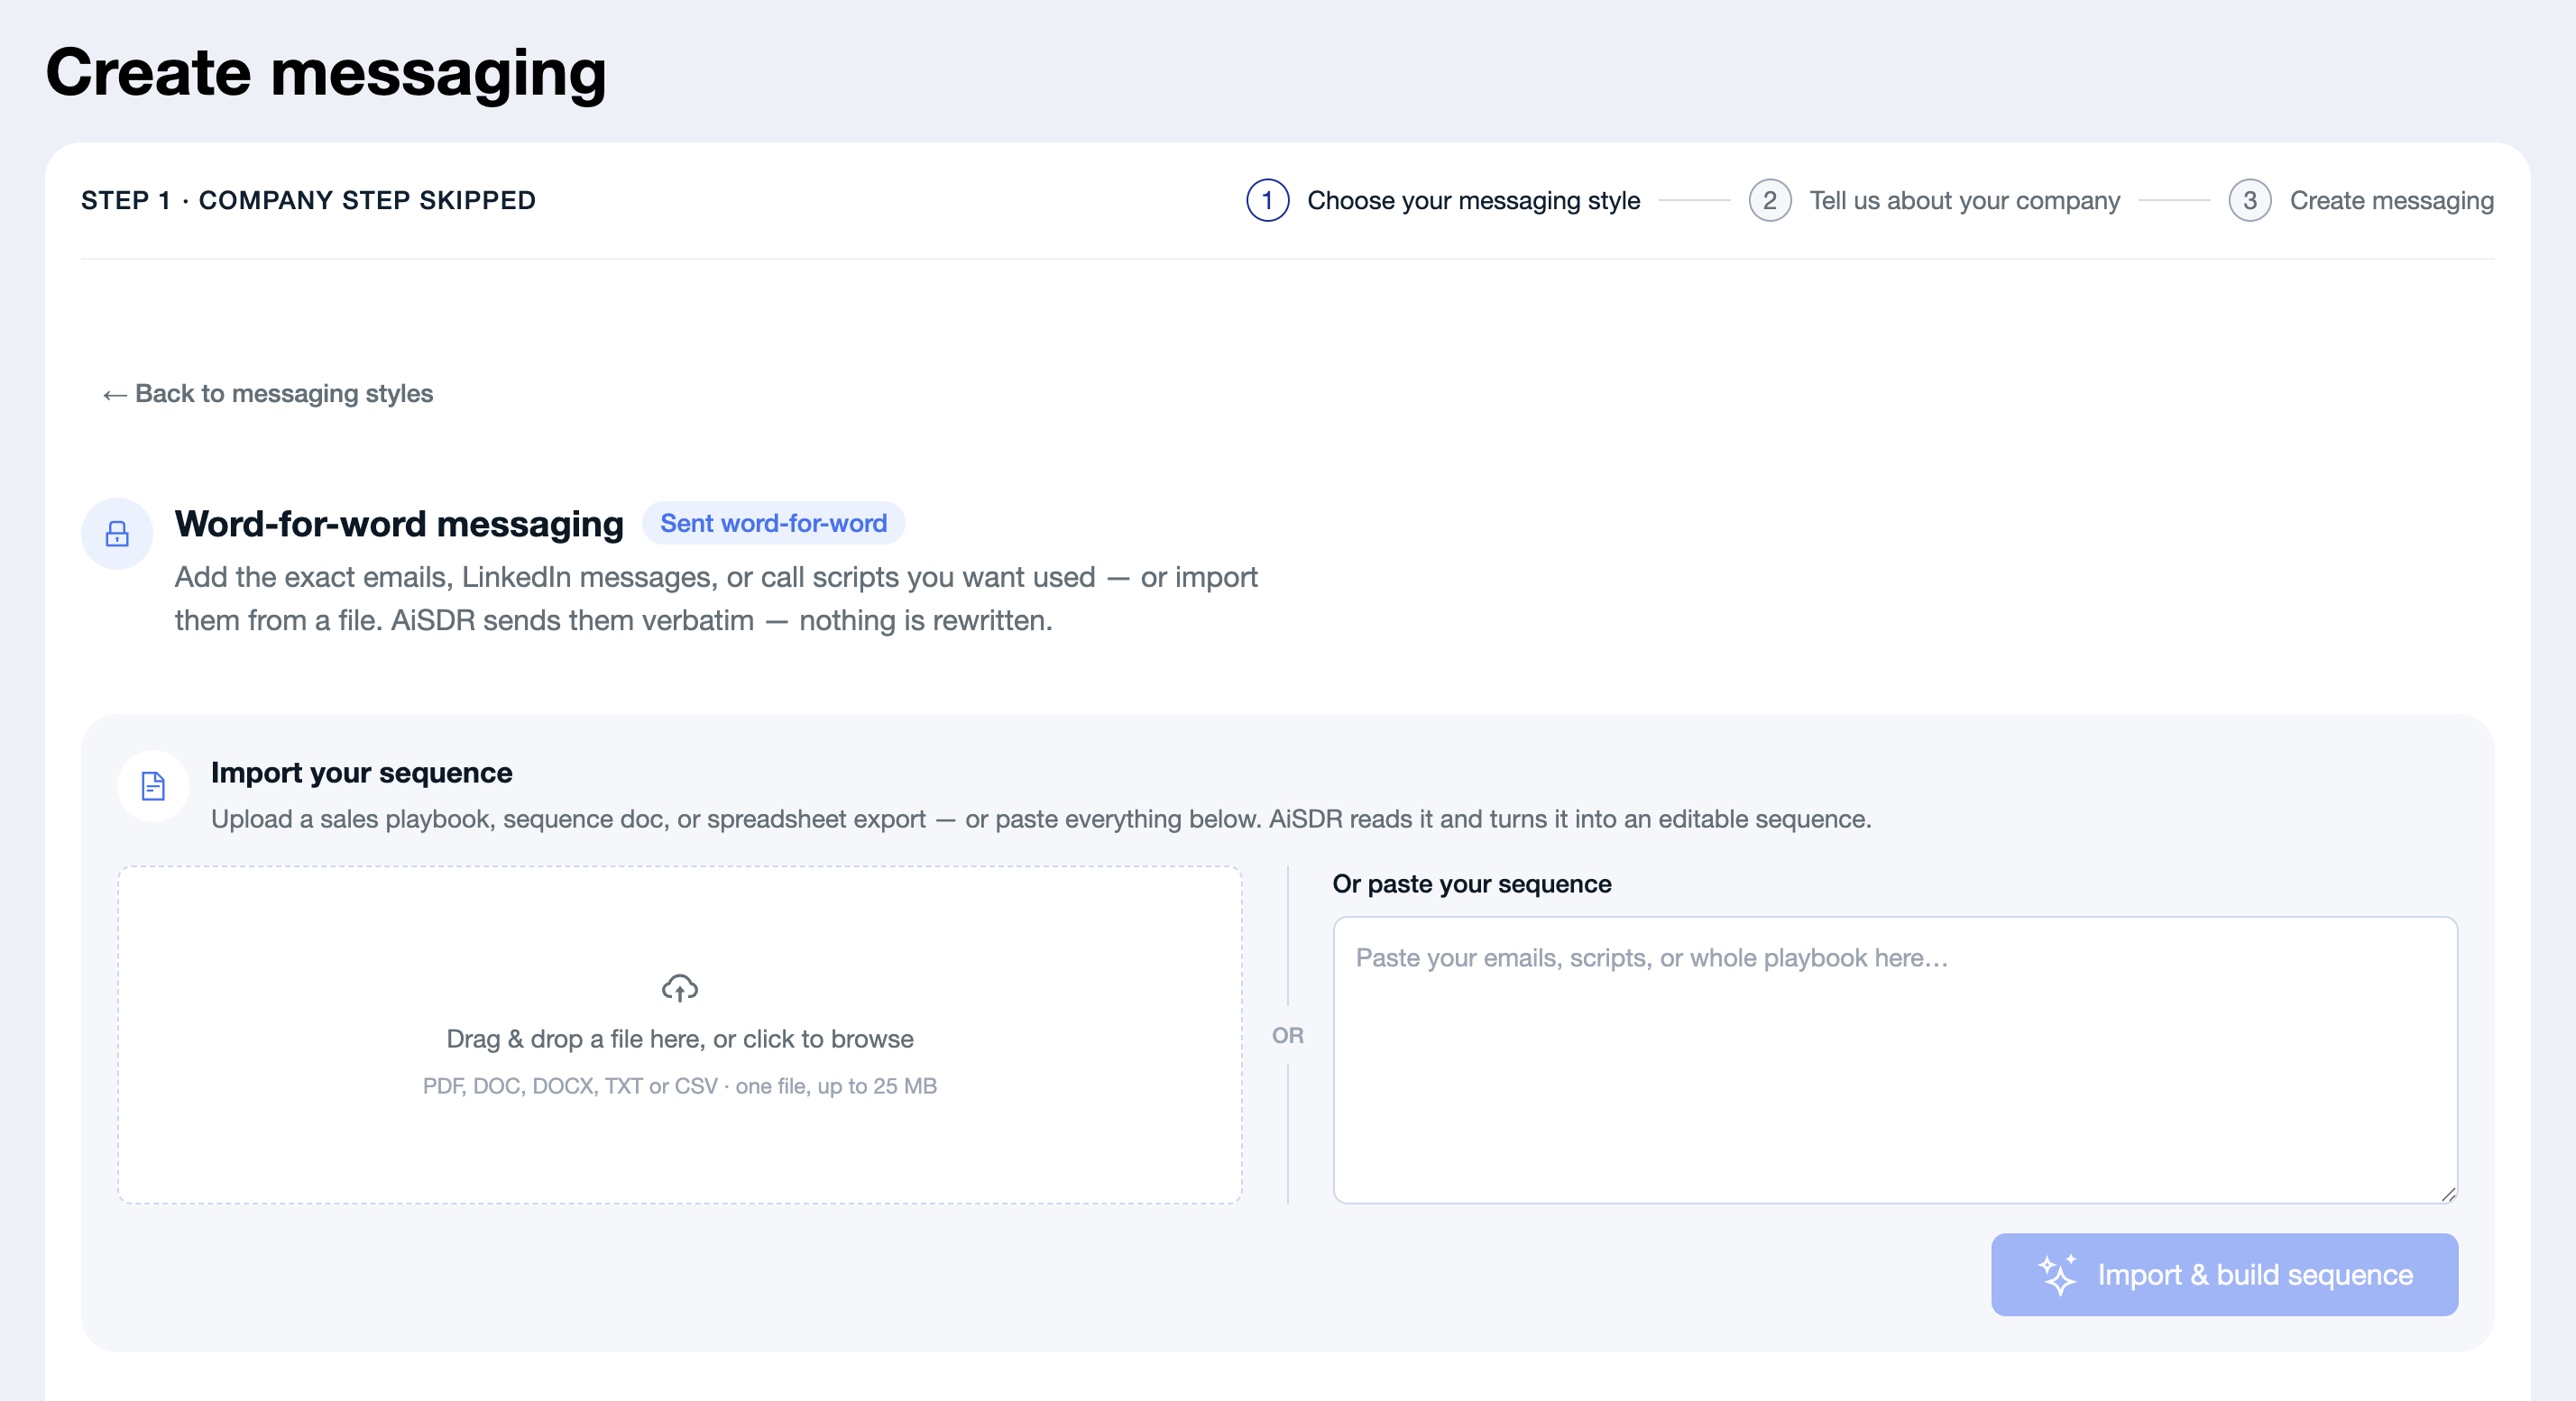This screenshot has width=2576, height=1401.
Task: Click the Create messaging page heading
Action: tap(326, 73)
